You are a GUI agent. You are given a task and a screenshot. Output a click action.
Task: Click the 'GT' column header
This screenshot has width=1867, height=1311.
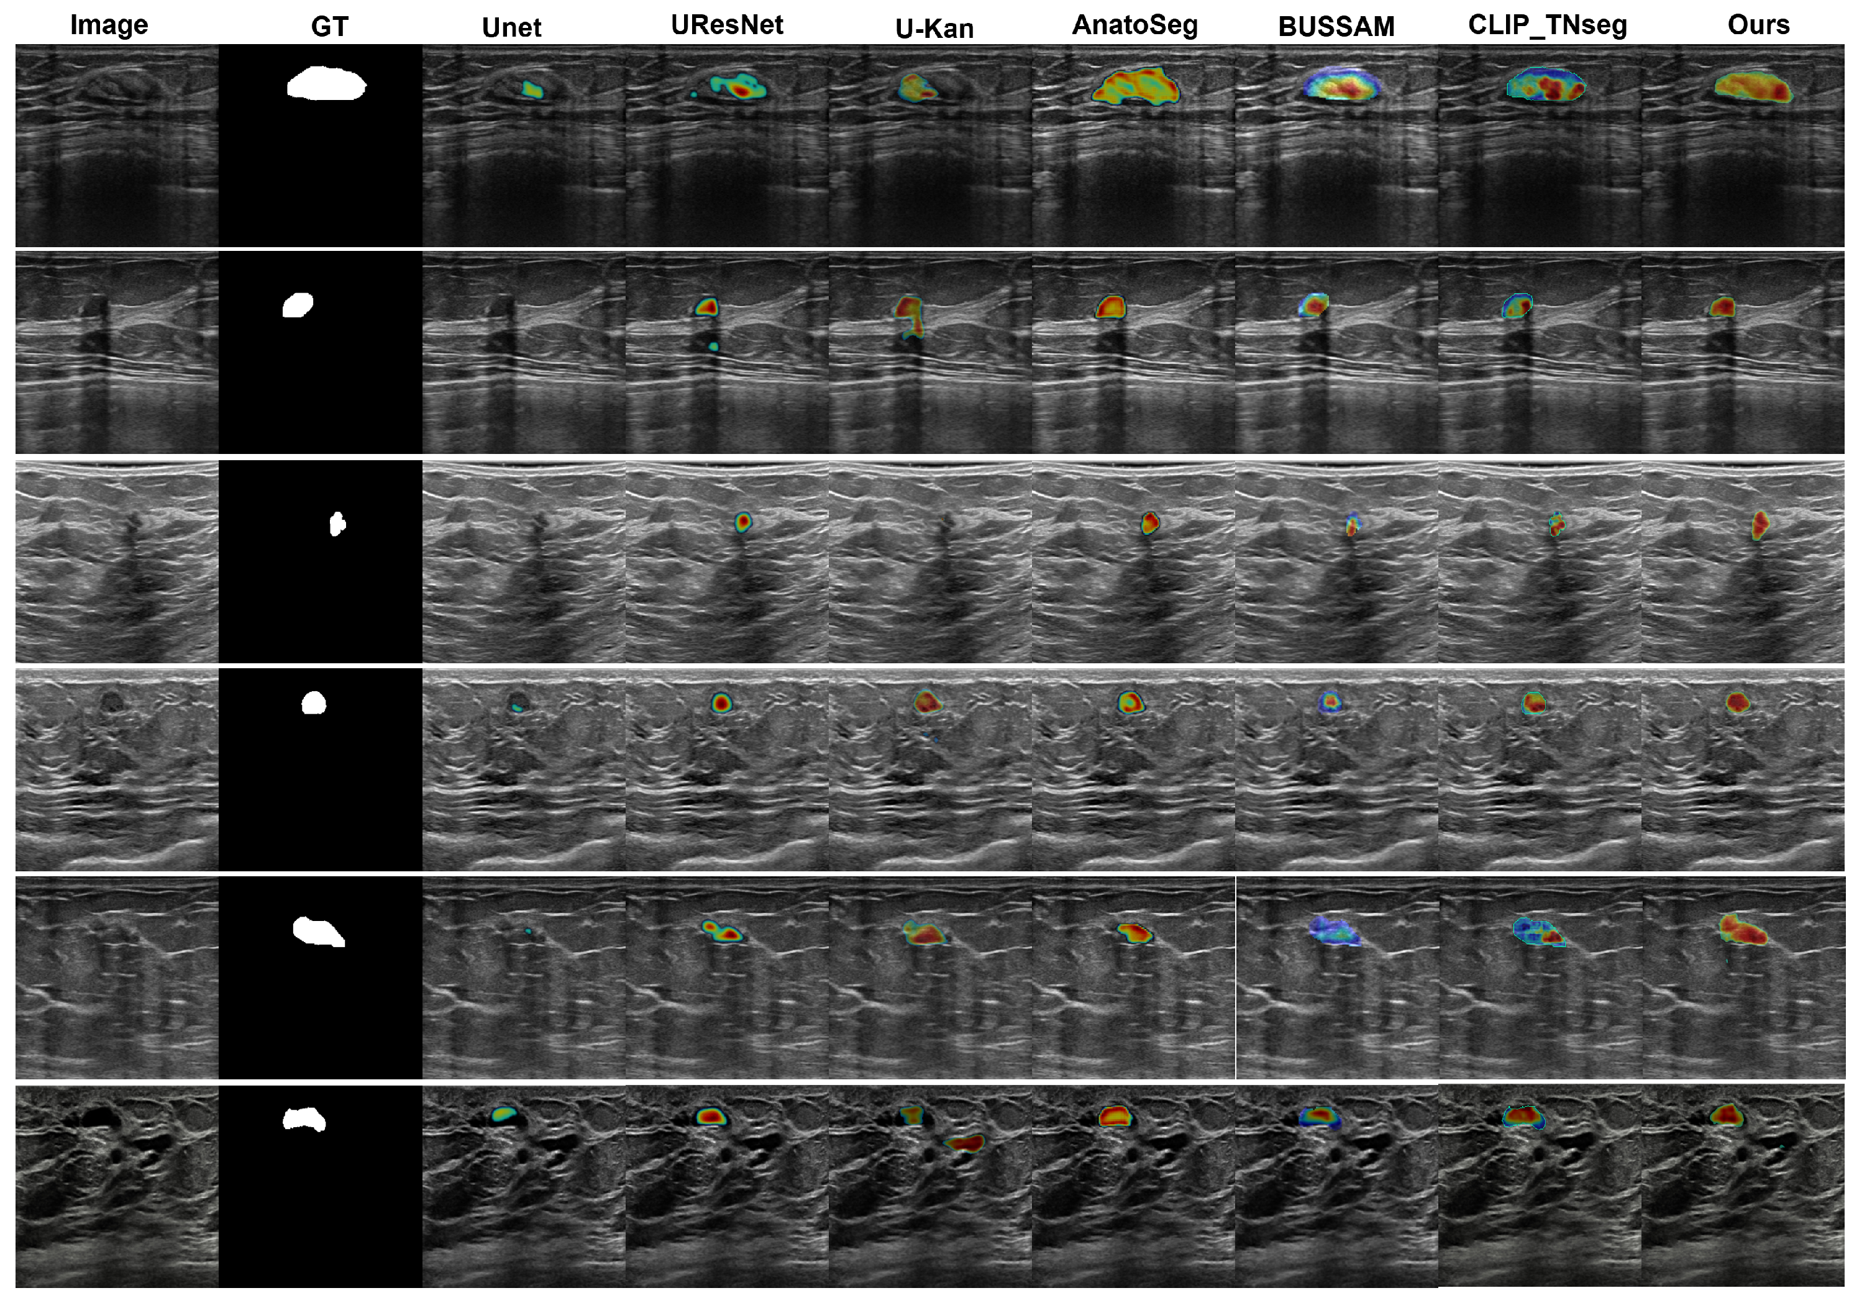[x=329, y=27]
